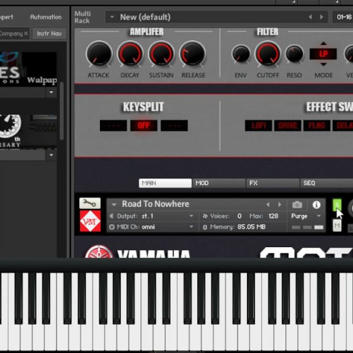Switch to the FX tab

coord(273,183)
